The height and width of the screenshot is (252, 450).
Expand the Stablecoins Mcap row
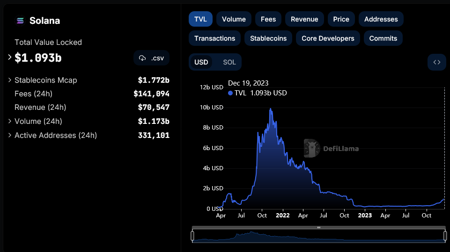coord(9,80)
